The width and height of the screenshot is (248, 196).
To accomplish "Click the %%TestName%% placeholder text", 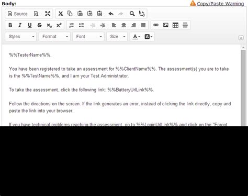I will point(40,76).
